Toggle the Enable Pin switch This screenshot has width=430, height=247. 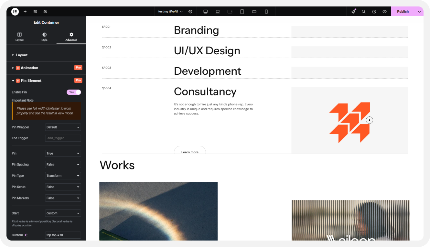pos(74,92)
